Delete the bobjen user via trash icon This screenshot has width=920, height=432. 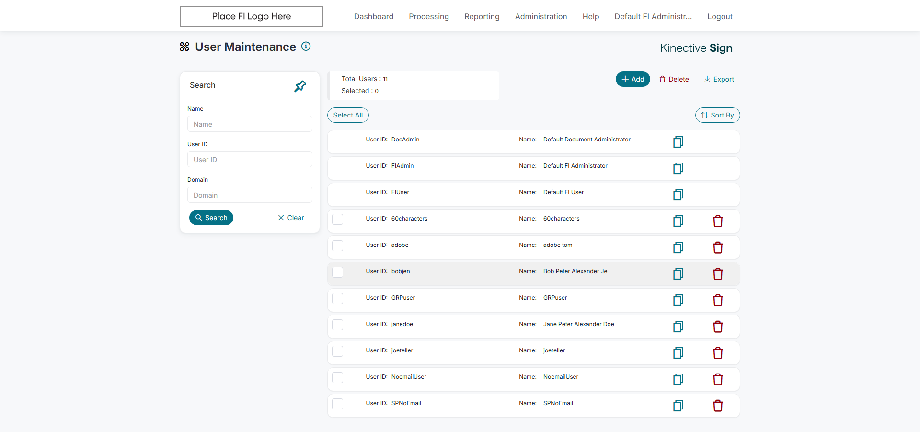click(x=718, y=274)
